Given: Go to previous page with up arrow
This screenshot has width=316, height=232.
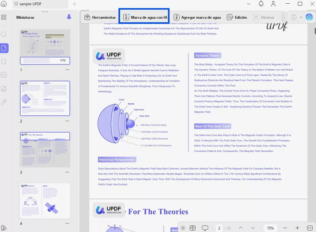Looking at the screenshot, I should 241,228.
